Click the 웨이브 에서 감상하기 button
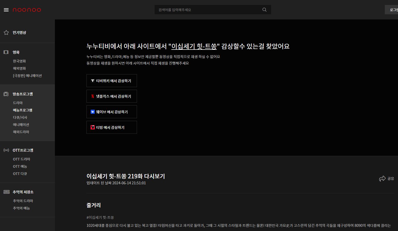The image size is (398, 231). (112, 112)
